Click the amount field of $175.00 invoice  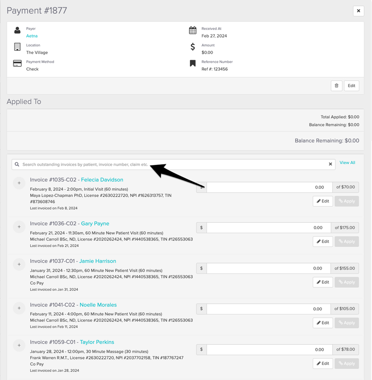268,228
